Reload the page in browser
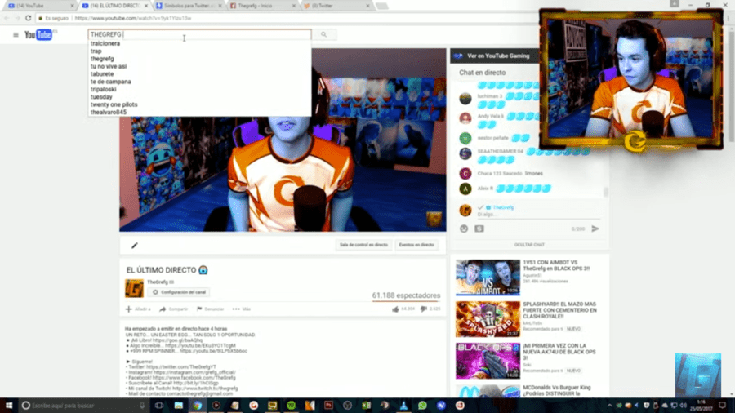 (x=28, y=18)
